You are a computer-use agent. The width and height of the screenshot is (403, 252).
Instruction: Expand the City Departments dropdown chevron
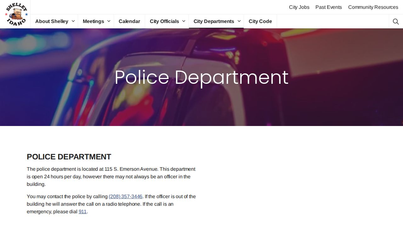tap(239, 21)
